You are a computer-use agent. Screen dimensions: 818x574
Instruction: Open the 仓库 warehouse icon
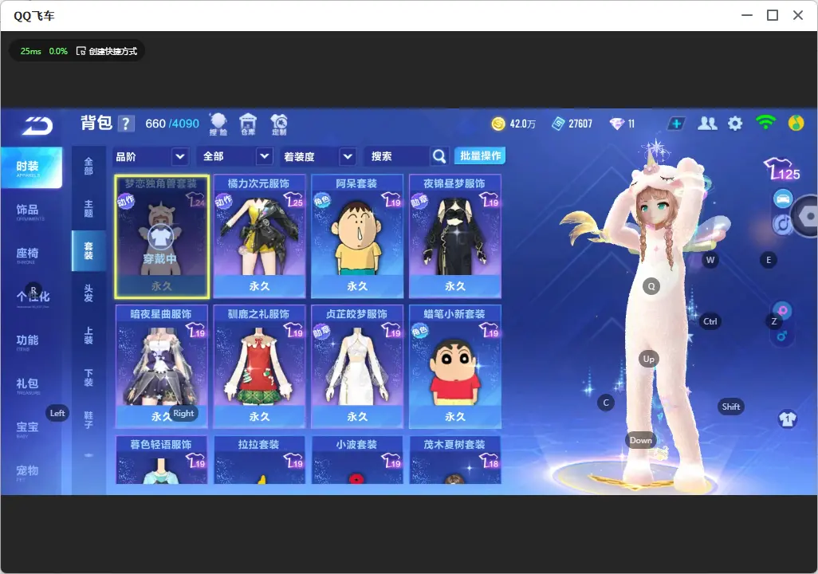[248, 124]
